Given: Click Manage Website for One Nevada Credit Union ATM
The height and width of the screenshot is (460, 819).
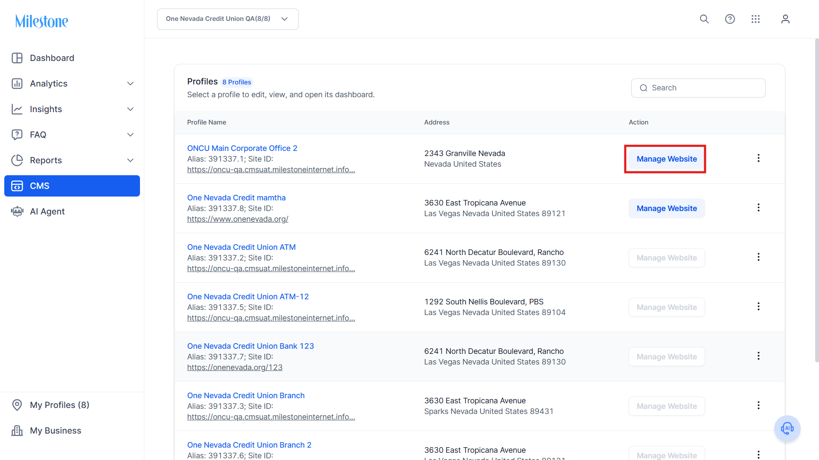Looking at the screenshot, I should point(667,258).
